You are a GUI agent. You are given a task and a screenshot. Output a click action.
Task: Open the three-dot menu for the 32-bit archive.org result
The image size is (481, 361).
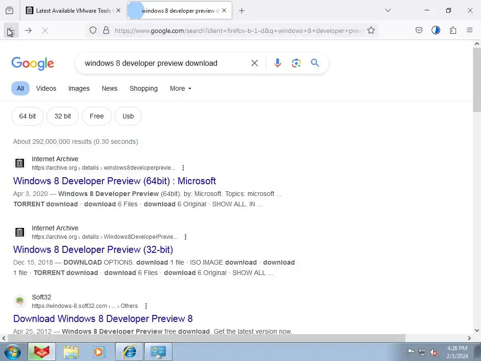(185, 237)
